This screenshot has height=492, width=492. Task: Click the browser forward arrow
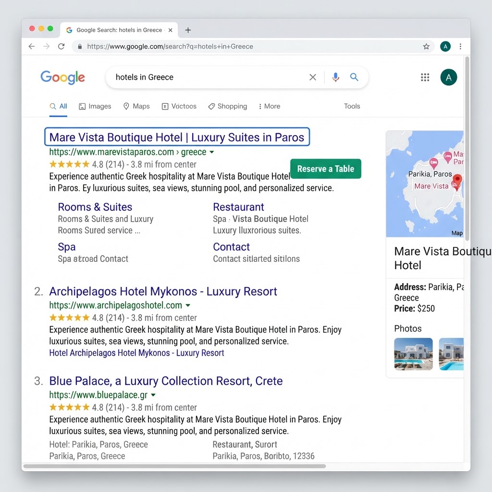click(x=47, y=47)
